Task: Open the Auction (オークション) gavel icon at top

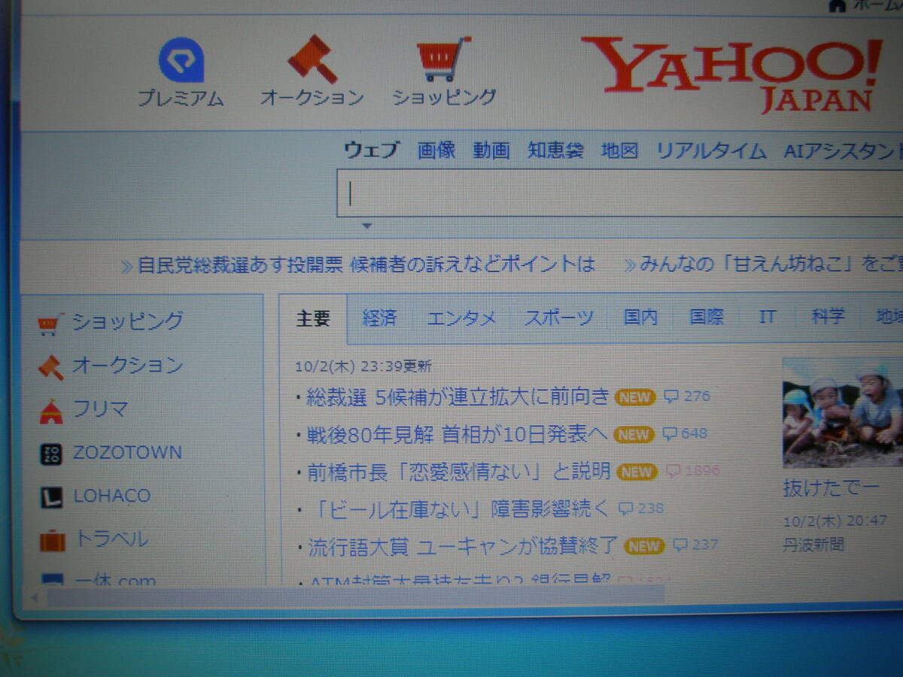Action: (312, 59)
